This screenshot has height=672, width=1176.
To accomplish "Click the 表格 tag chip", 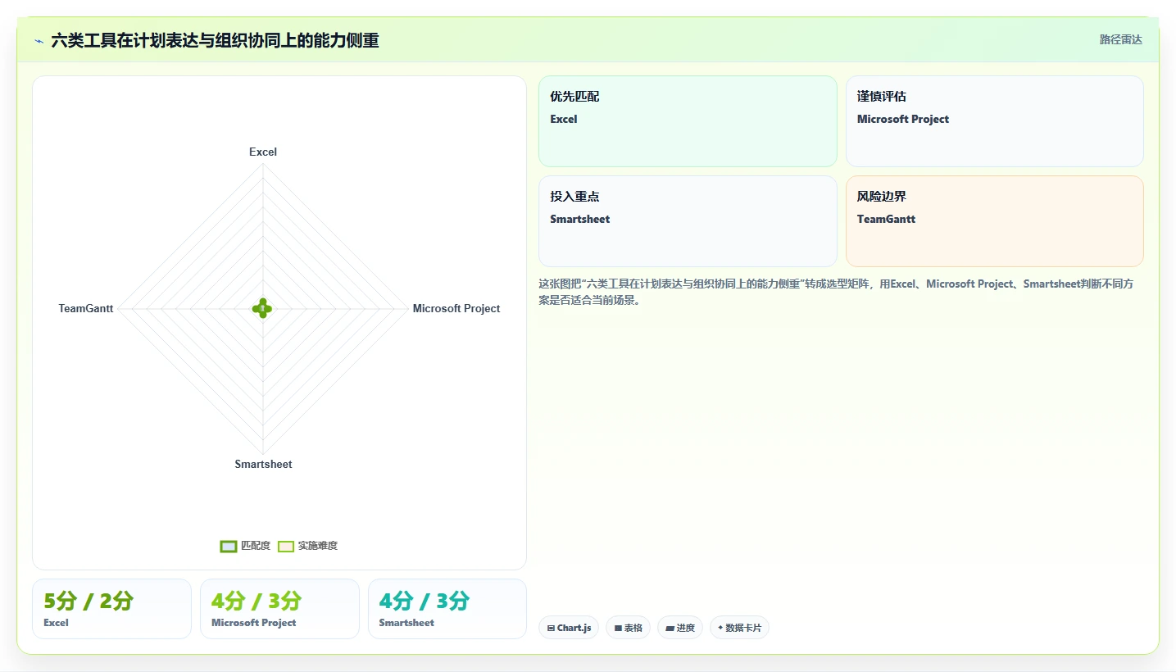I will (x=628, y=628).
